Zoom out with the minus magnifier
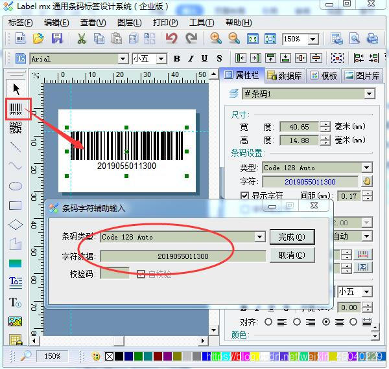Image resolution: width=389 pixels, height=369 pixels. coord(234,39)
